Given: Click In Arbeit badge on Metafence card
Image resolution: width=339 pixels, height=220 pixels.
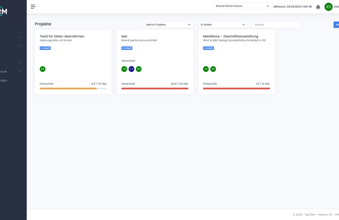Looking at the screenshot, I should tap(209, 48).
